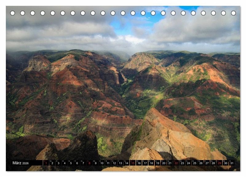The image size is (246, 177).
Task: Click date 15 in calendar row
Action: click(x=133, y=163)
